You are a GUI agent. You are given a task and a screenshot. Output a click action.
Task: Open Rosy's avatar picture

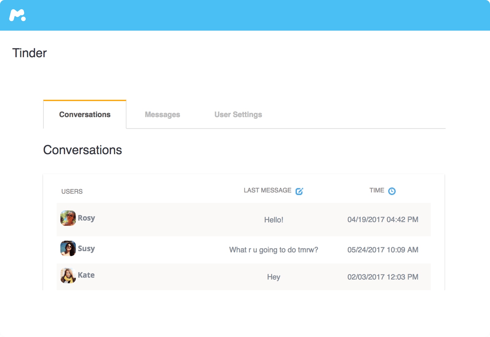click(x=68, y=218)
